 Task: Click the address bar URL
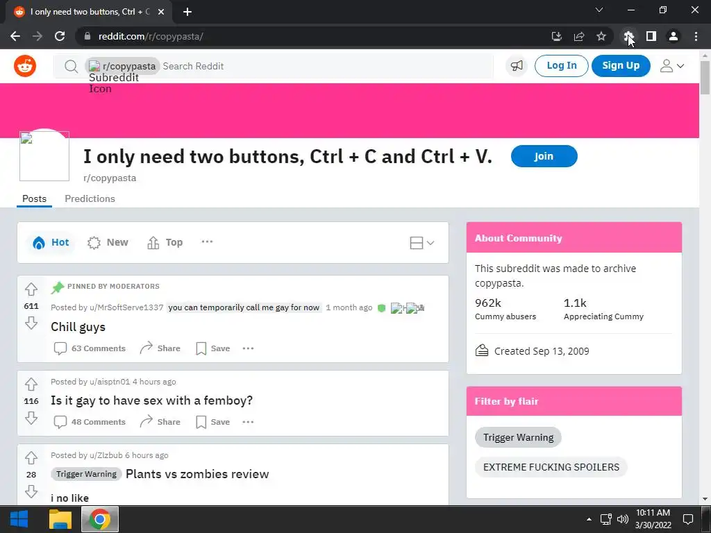[151, 36]
